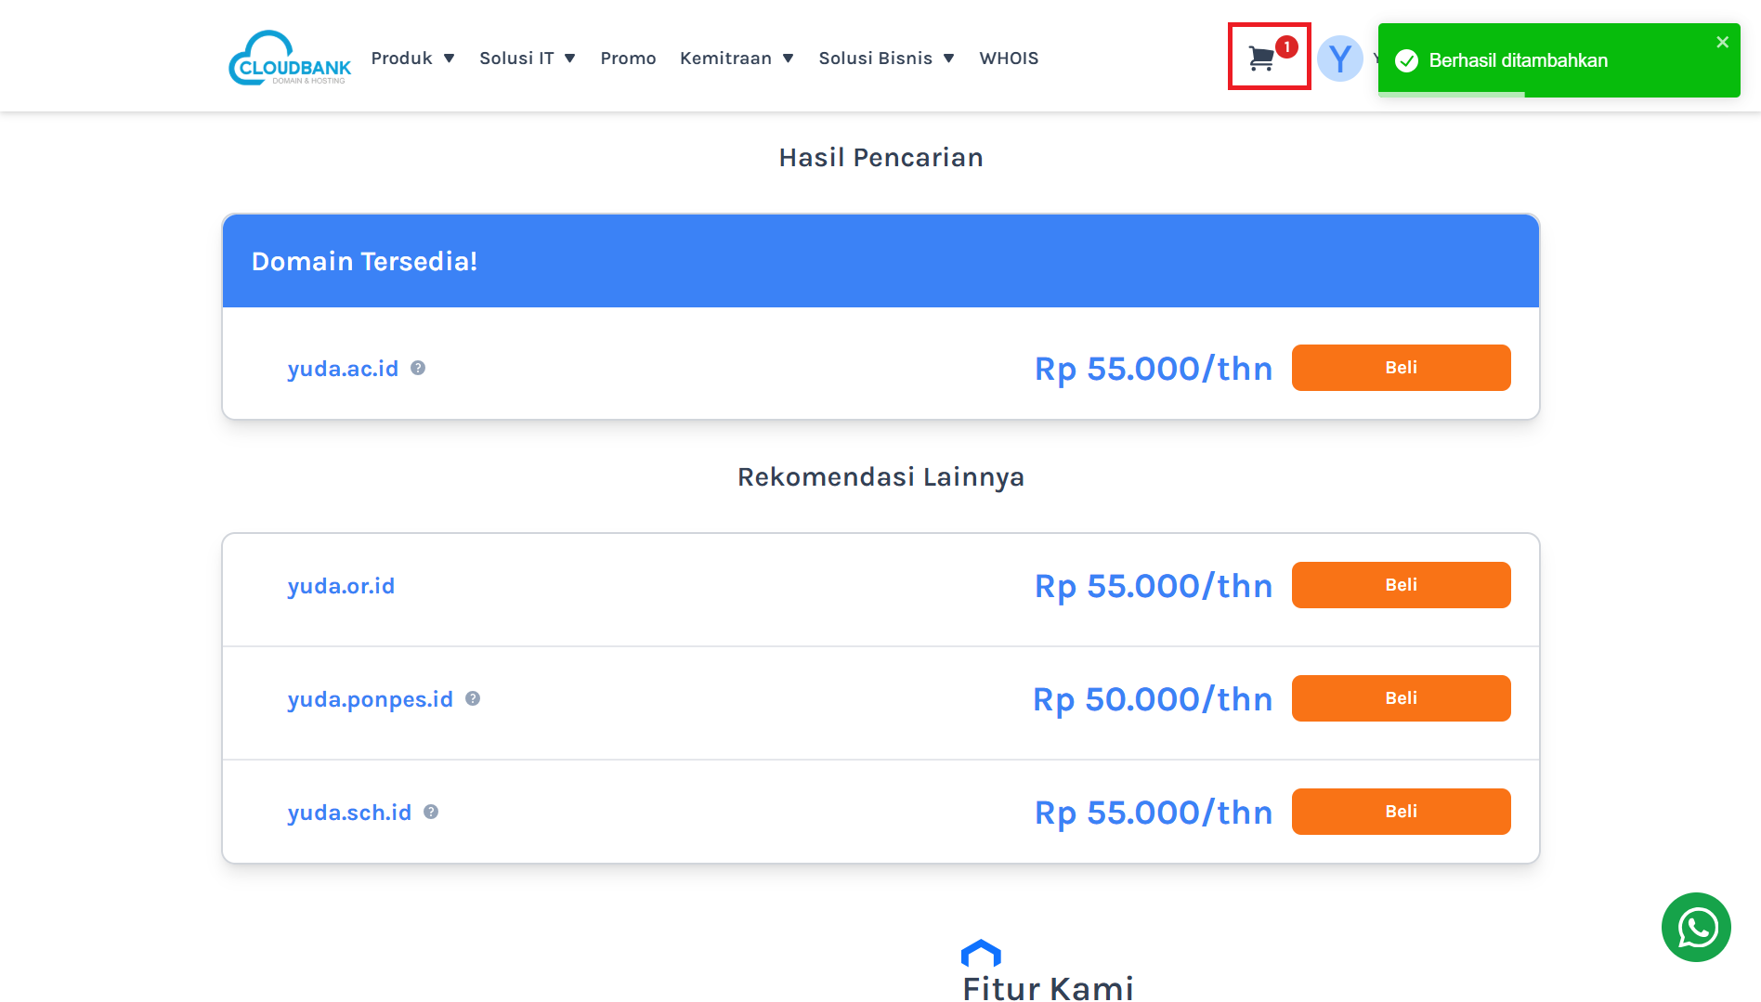Click the yuda.or.id domain name
Screen dimensions: 1761x1002
point(341,586)
